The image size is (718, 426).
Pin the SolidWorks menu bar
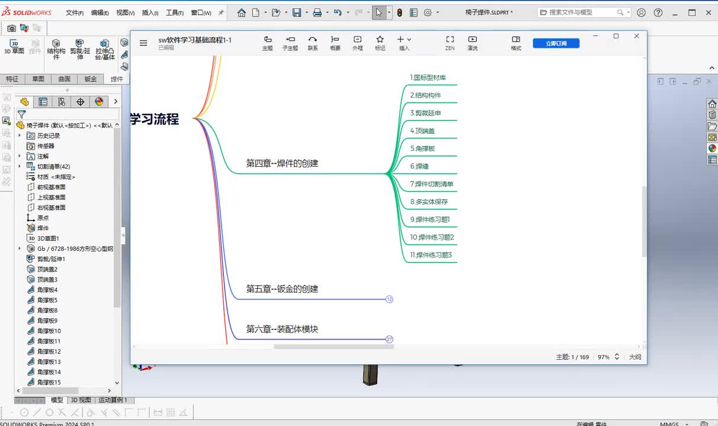[221, 12]
